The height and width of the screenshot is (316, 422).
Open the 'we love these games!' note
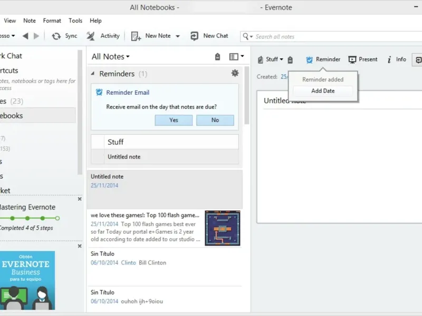point(165,228)
